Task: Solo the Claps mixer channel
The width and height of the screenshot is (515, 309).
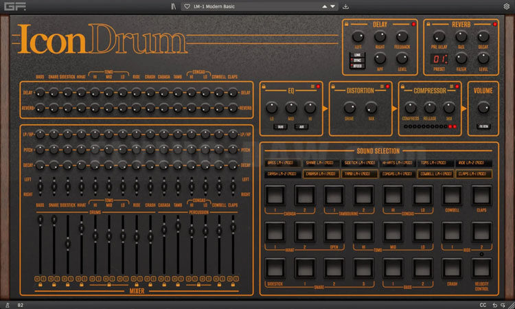Action: 236,279
